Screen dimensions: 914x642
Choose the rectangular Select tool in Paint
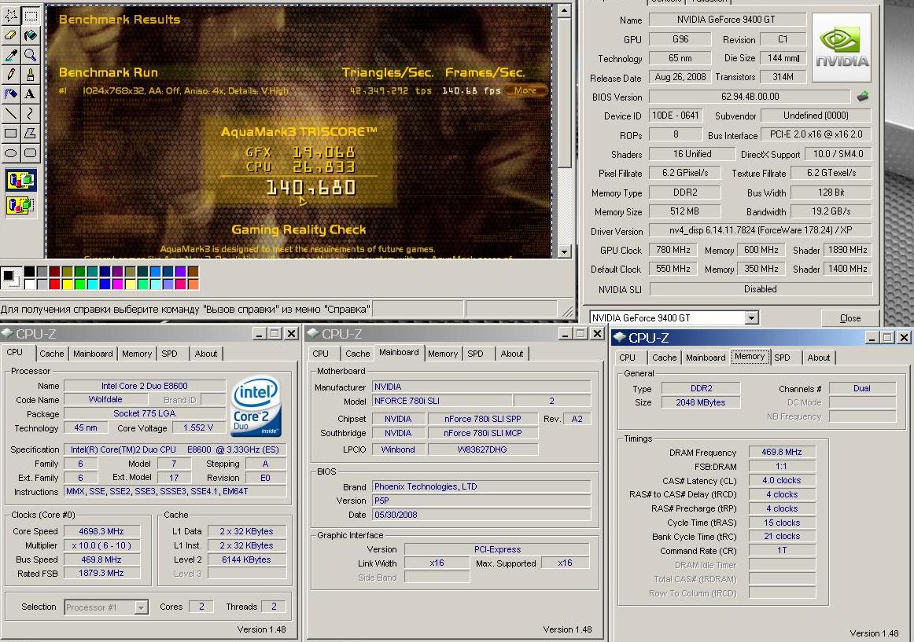(x=31, y=16)
